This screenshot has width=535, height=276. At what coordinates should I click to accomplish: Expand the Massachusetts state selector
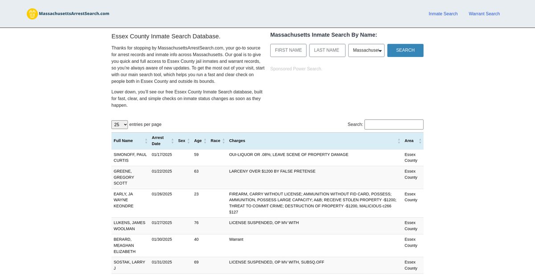(366, 50)
